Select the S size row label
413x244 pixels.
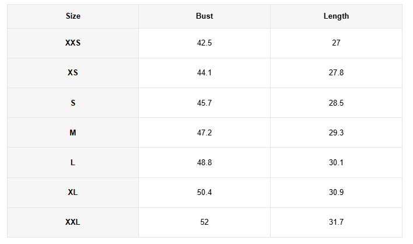pyautogui.click(x=73, y=103)
